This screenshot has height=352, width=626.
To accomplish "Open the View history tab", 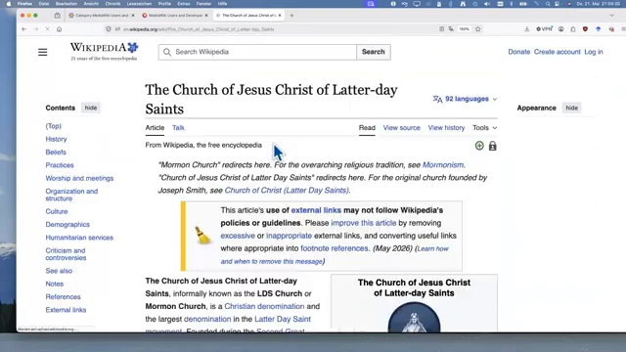I will tap(446, 128).
